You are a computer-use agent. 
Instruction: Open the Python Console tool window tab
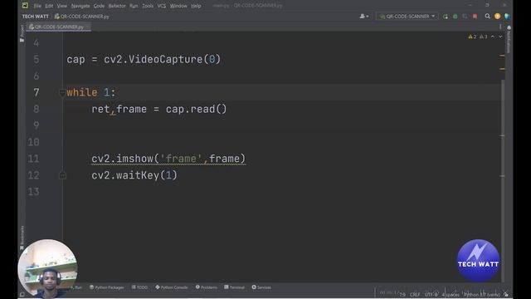pyautogui.click(x=172, y=287)
